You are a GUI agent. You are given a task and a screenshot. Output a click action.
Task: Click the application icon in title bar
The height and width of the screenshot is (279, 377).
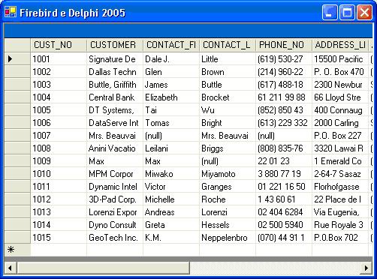coord(11,12)
